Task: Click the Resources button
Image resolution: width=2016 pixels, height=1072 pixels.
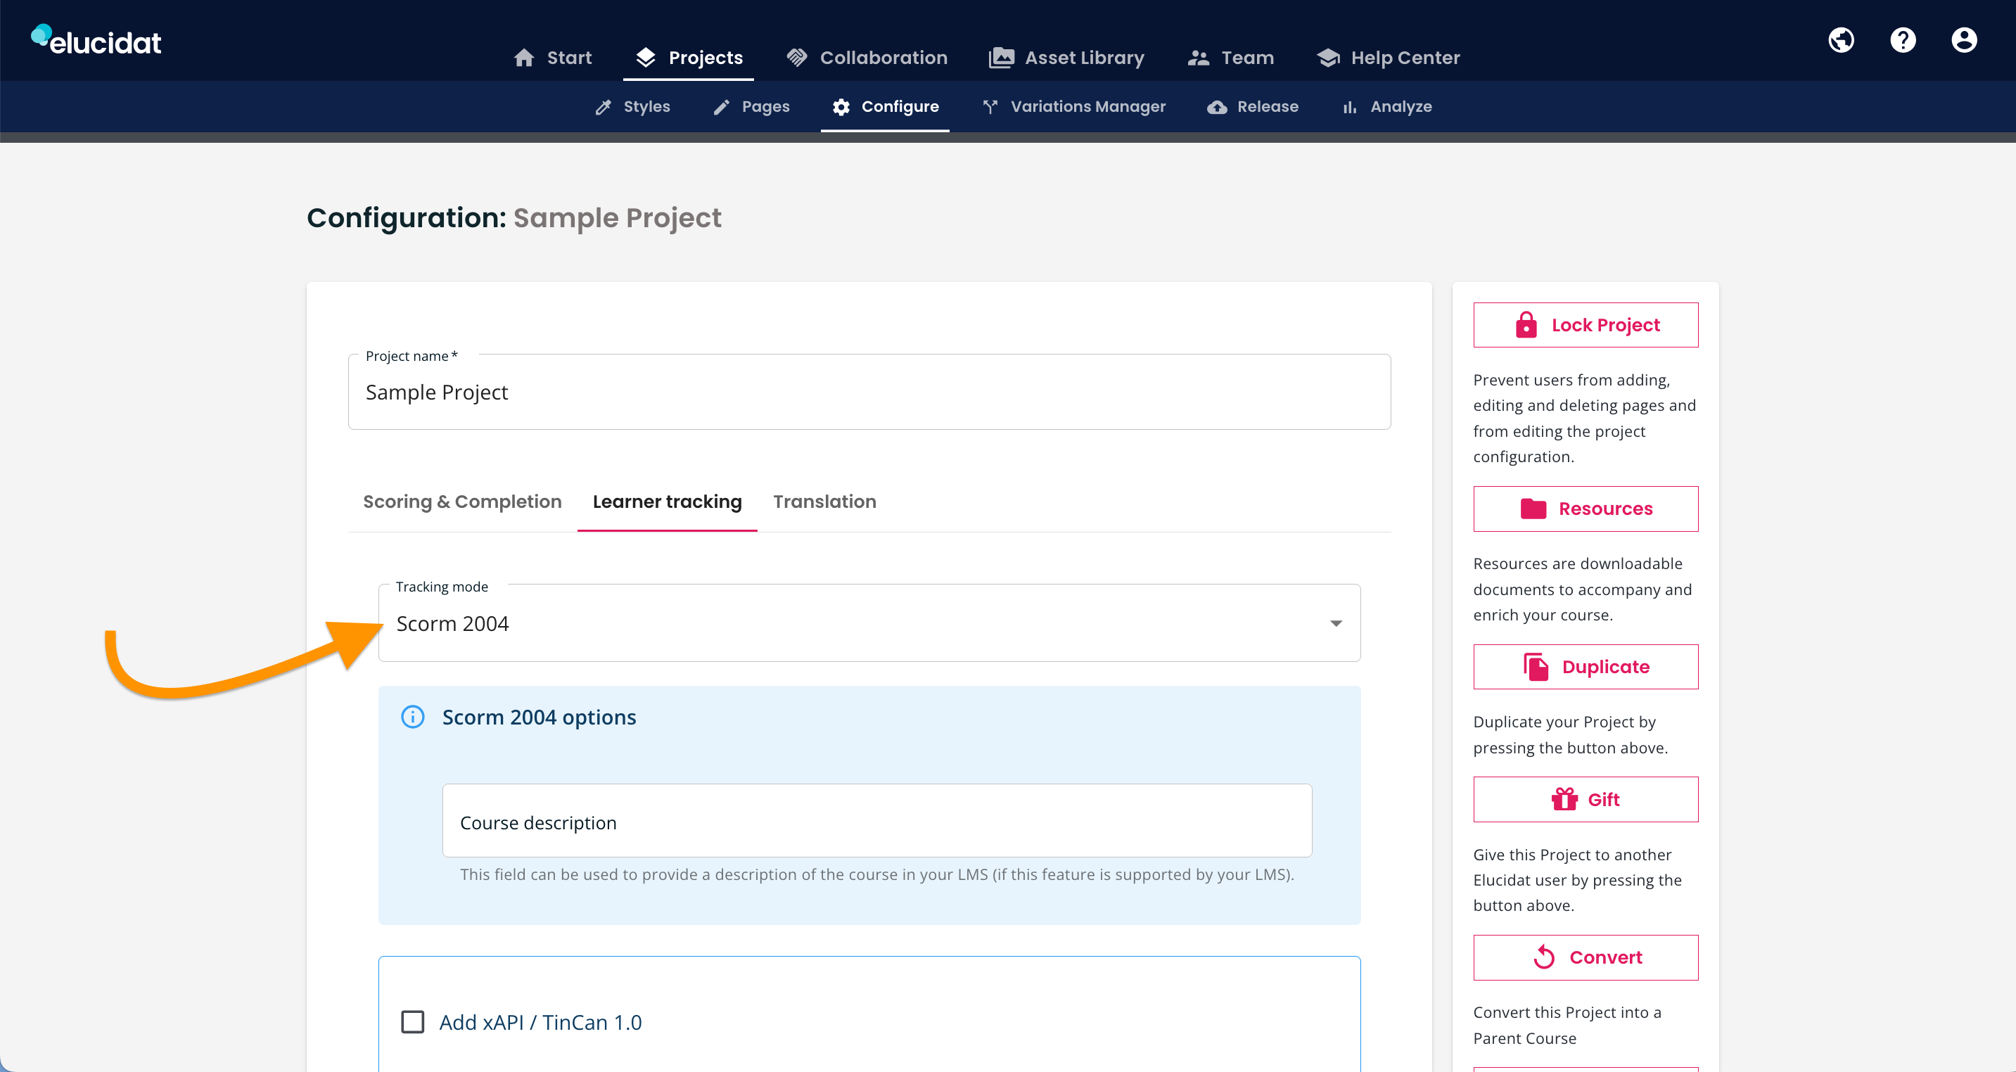Action: click(1586, 509)
